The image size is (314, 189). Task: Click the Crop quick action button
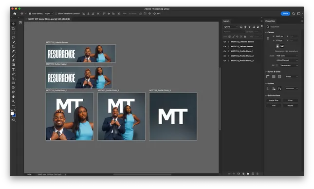[290, 100]
